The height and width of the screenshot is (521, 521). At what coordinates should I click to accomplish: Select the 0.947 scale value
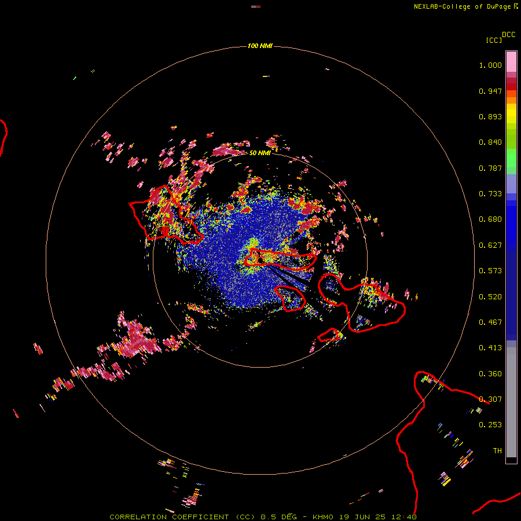coord(490,91)
